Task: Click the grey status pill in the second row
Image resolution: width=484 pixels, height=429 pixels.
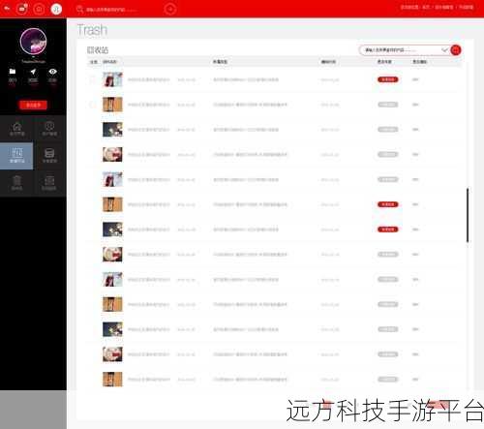Action: (388, 105)
